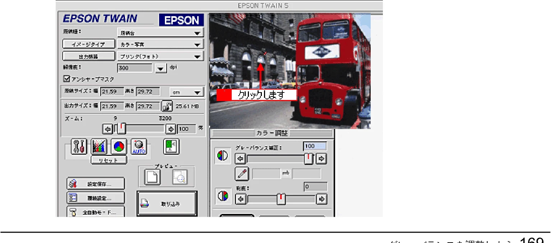Click saturation slider right arrow

point(322,199)
